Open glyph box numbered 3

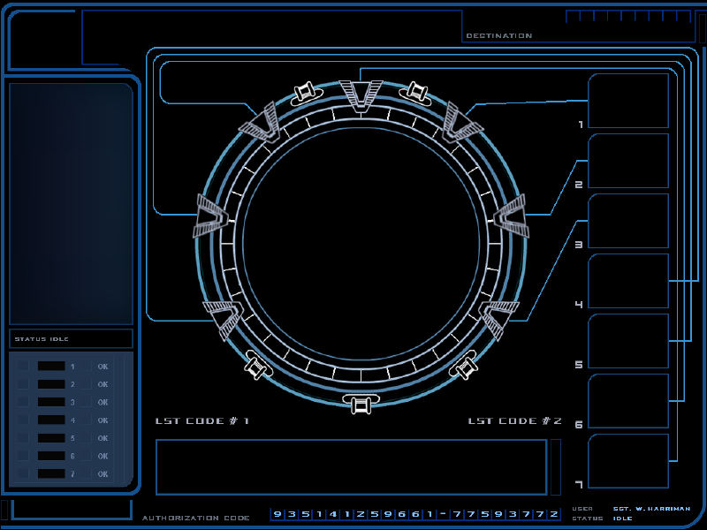pos(628,221)
